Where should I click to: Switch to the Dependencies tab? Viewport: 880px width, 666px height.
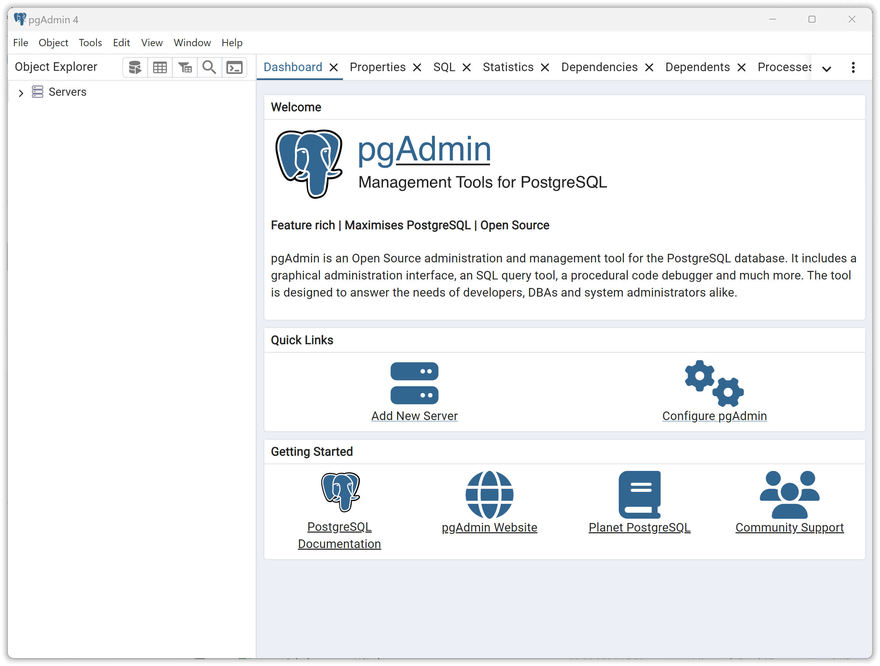click(599, 67)
